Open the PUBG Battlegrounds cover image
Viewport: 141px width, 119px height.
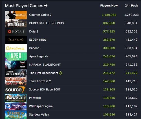pyautogui.click(x=16, y=23)
